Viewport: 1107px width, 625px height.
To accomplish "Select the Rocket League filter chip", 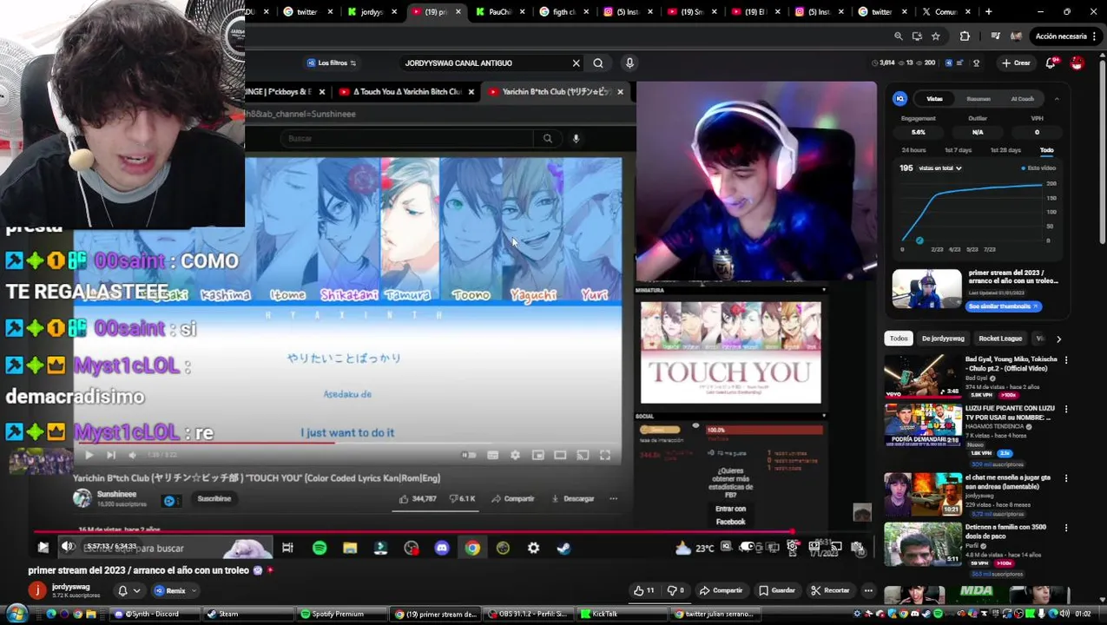I will click(x=1000, y=339).
